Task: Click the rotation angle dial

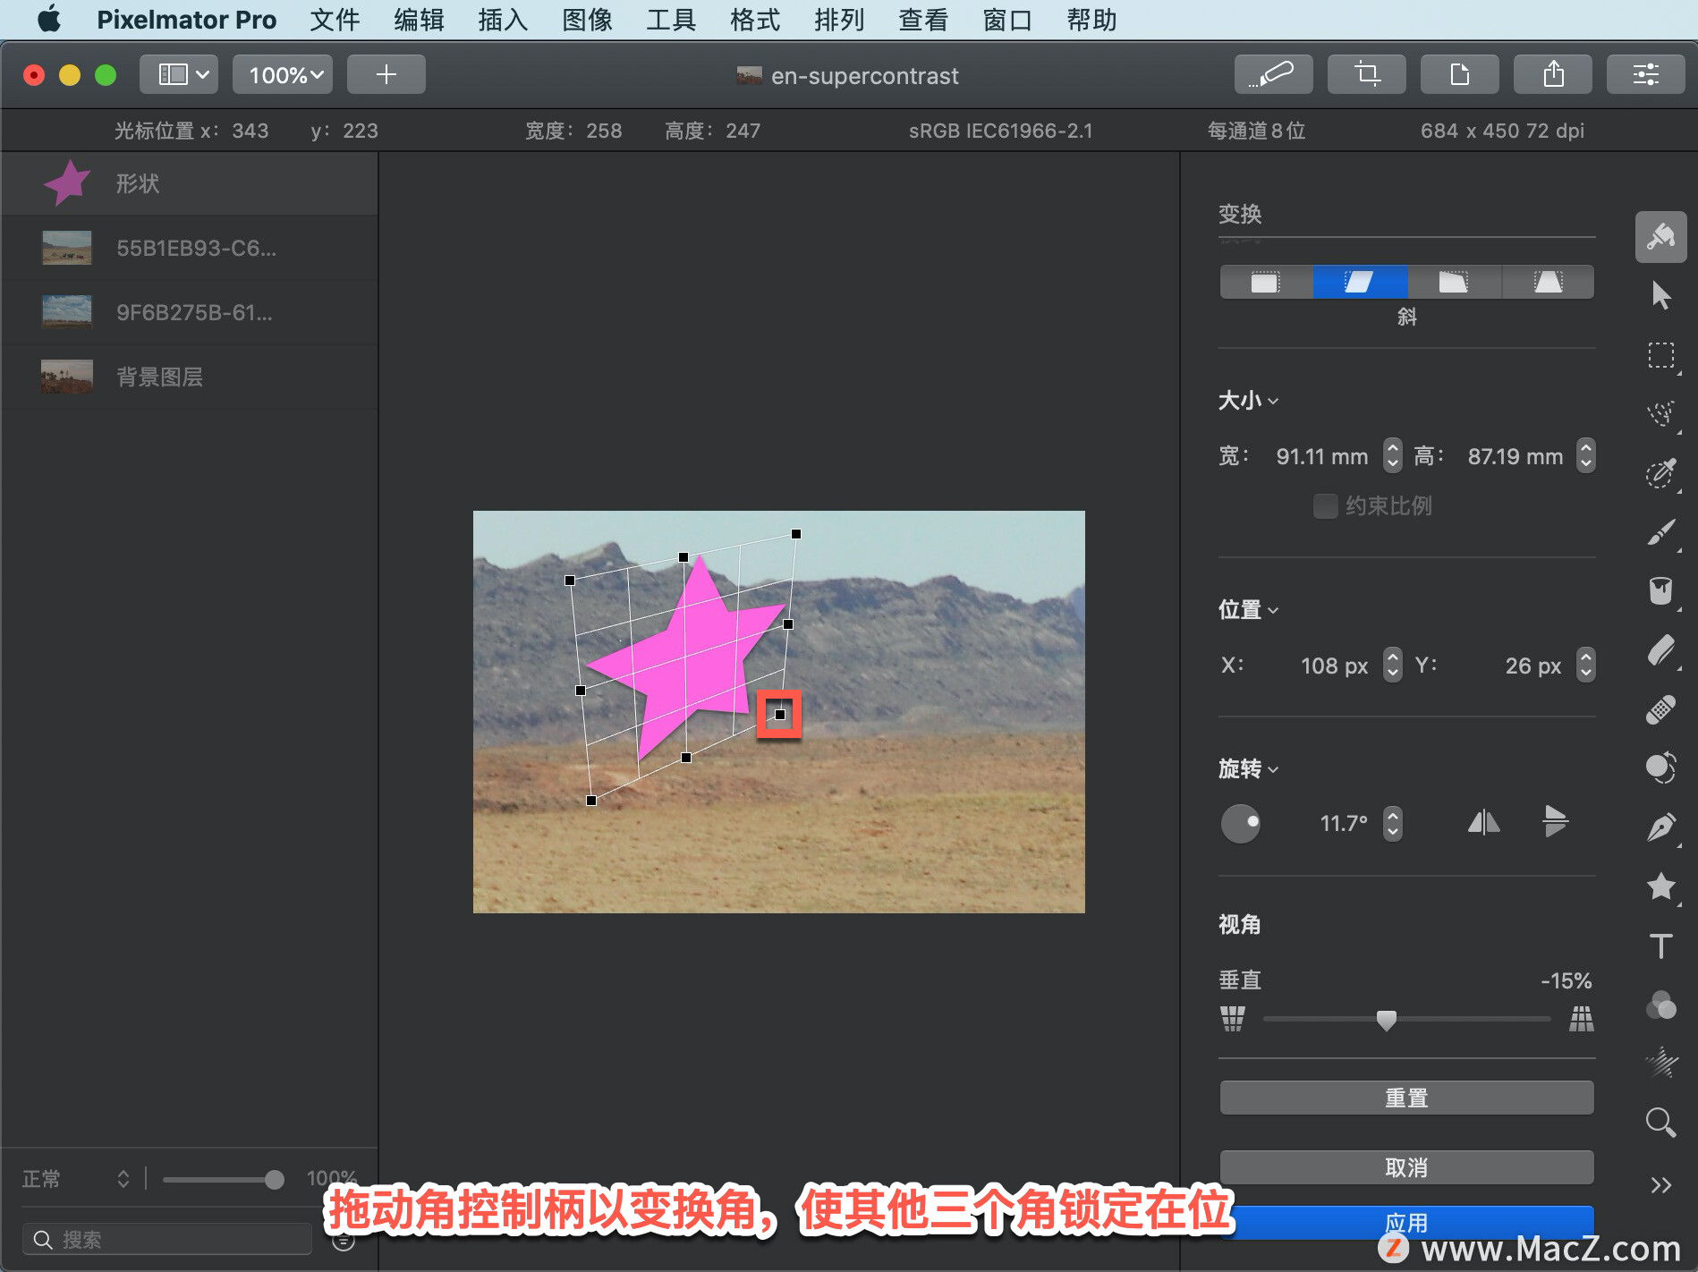Action: pyautogui.click(x=1240, y=823)
